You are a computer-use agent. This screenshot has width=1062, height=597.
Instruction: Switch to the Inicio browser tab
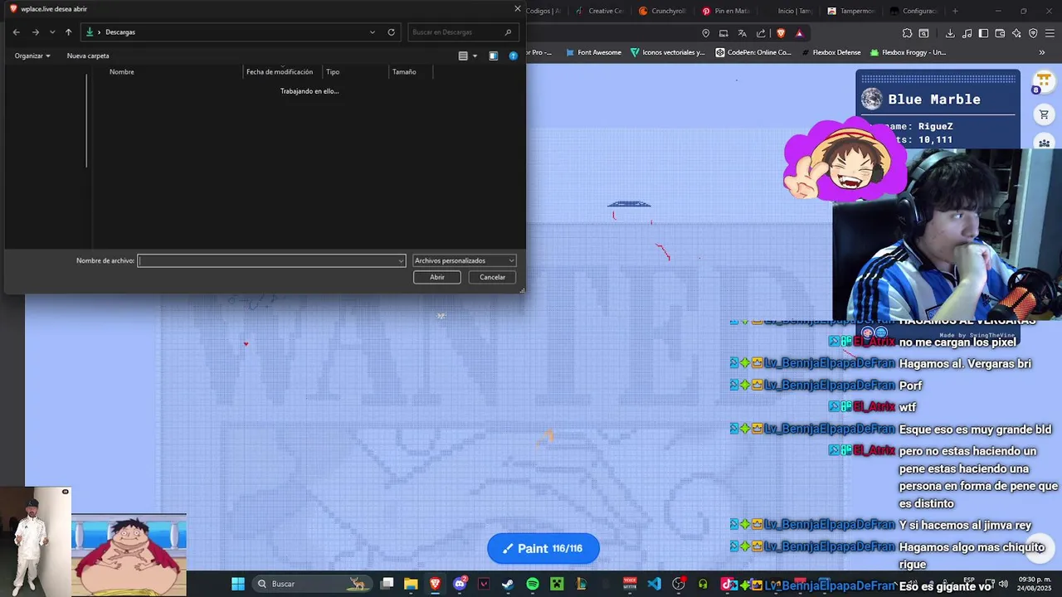[787, 11]
